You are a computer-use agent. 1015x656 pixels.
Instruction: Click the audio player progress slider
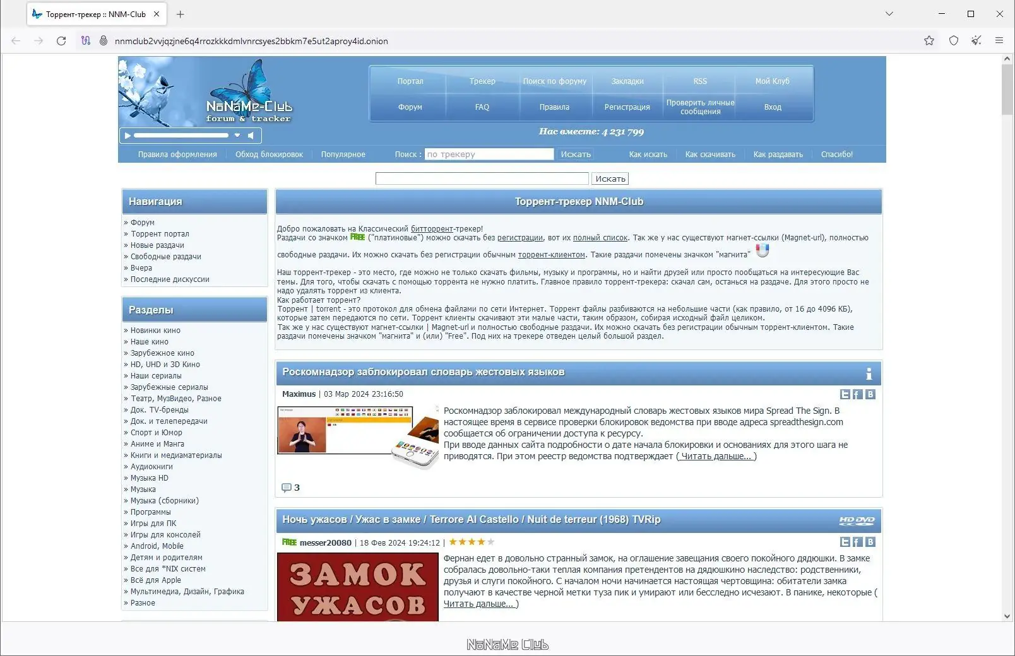180,135
